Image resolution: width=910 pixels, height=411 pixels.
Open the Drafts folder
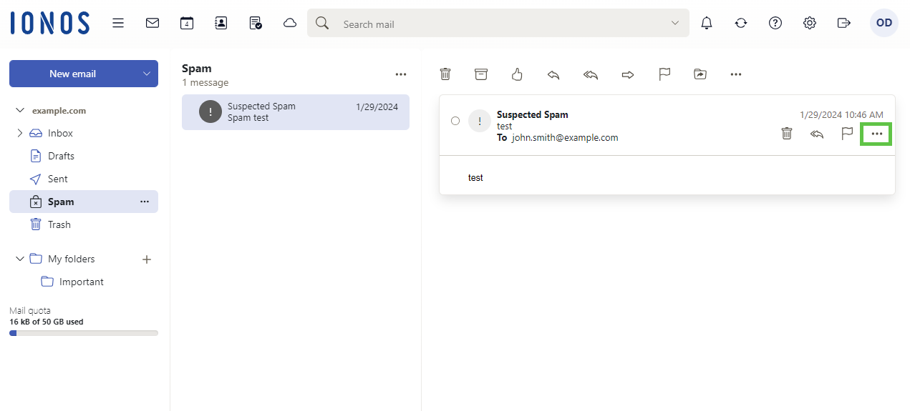[x=61, y=156]
